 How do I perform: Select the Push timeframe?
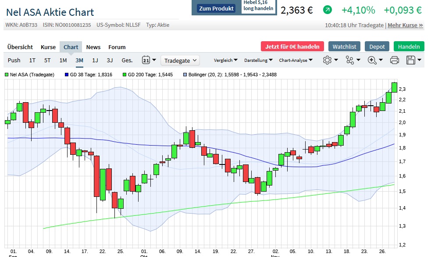tap(14, 60)
